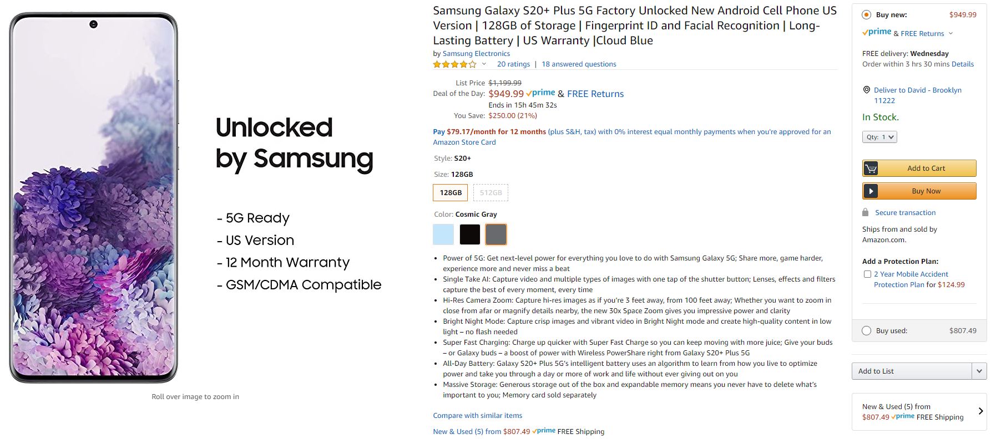Open the Qty quantity dropdown
Viewport: 991px width, 439px height.
(x=879, y=137)
